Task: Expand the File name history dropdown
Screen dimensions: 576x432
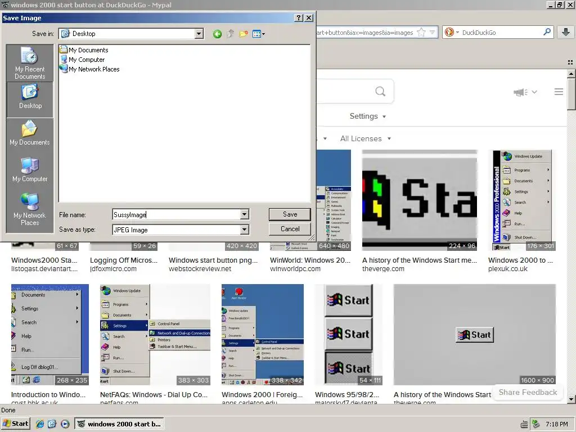Action: [x=244, y=214]
